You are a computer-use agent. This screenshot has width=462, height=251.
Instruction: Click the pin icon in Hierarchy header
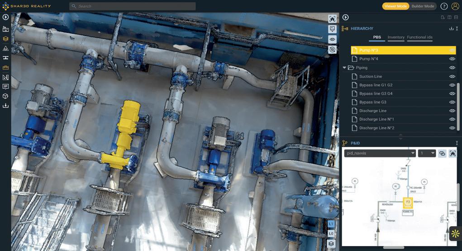click(x=457, y=28)
